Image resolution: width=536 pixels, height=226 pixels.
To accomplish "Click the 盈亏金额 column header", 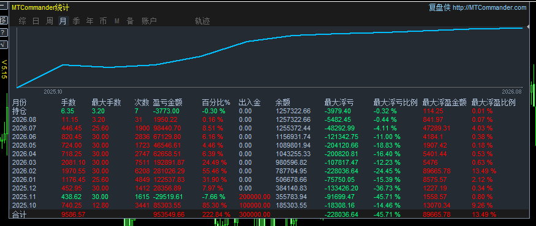I will click(x=167, y=102).
